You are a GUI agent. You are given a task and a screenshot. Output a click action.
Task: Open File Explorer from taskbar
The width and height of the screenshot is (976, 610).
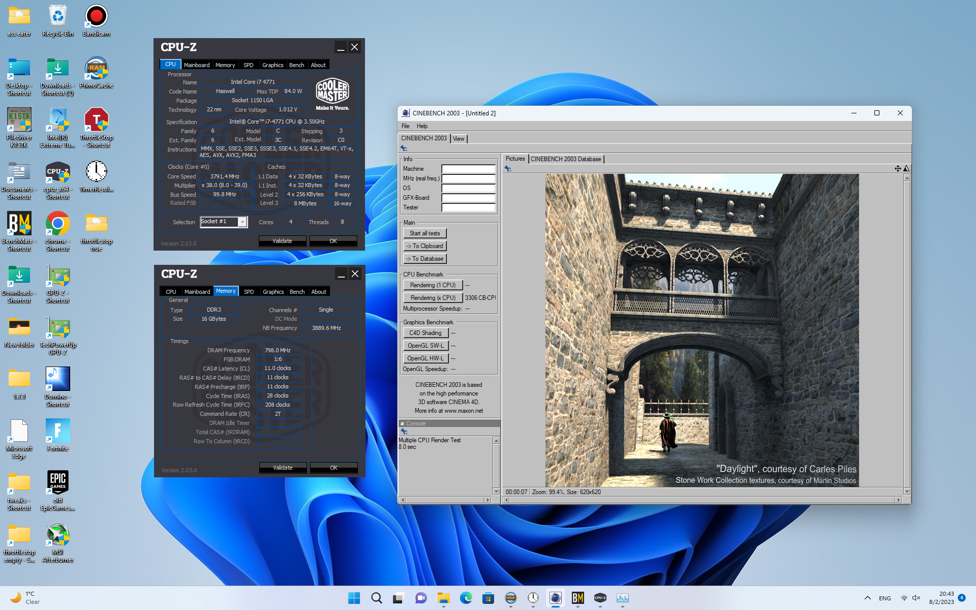point(444,598)
